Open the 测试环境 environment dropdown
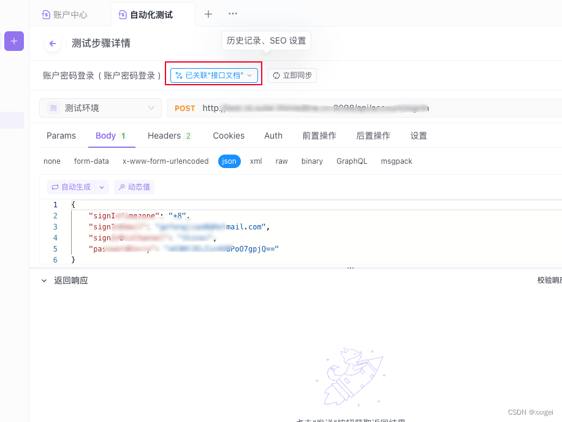The width and height of the screenshot is (562, 422). click(101, 108)
